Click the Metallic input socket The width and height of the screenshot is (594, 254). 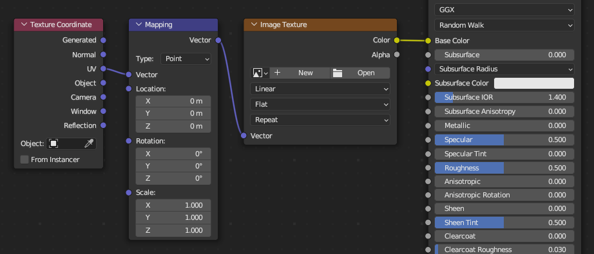point(428,125)
